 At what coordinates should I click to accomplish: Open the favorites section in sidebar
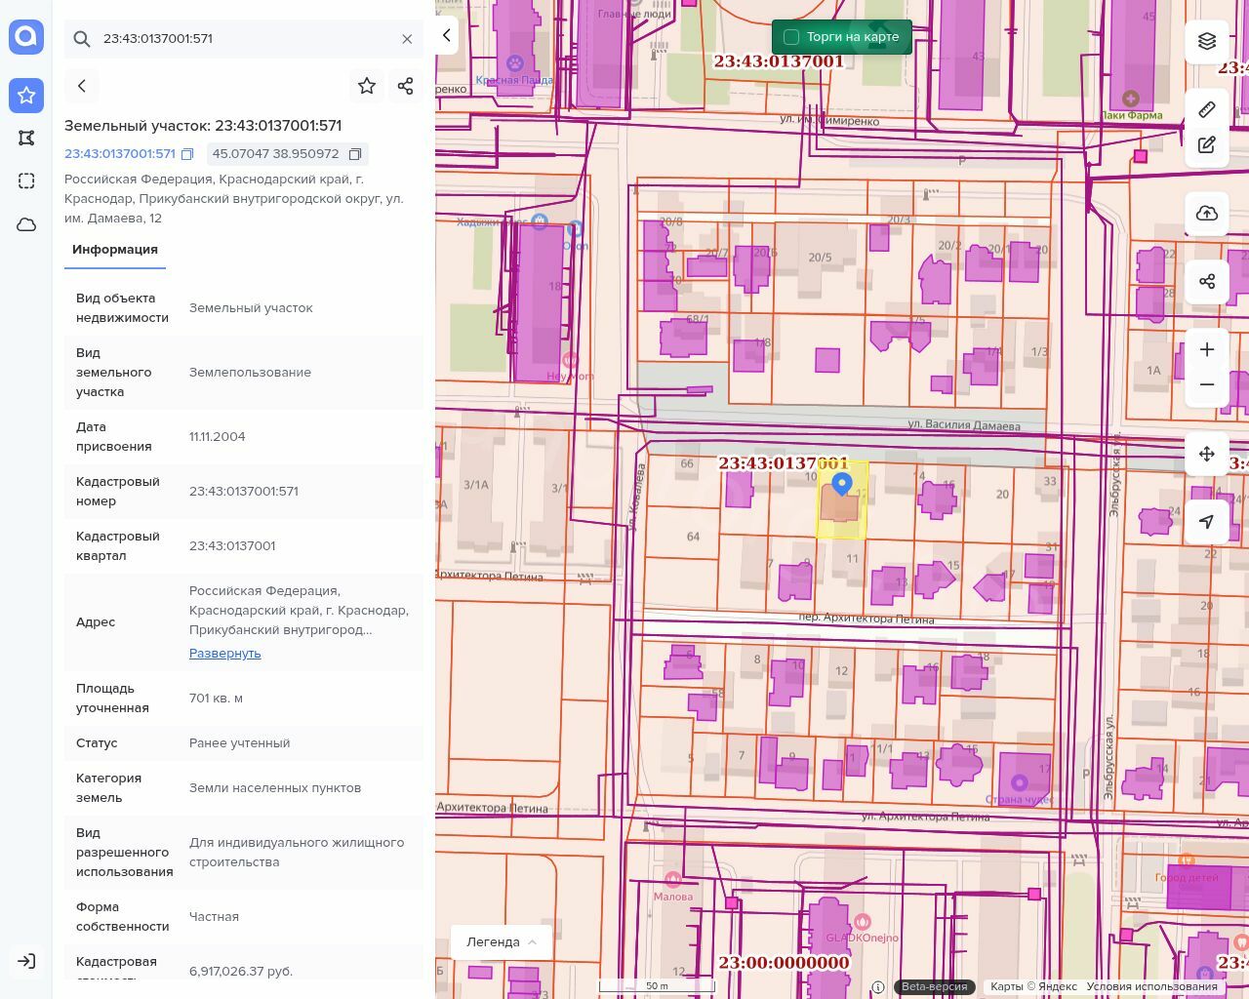(26, 96)
